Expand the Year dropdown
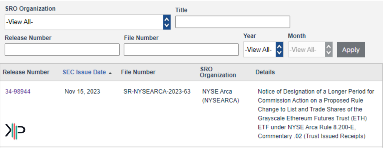Screen dimensions: 383x148 coord(263,50)
